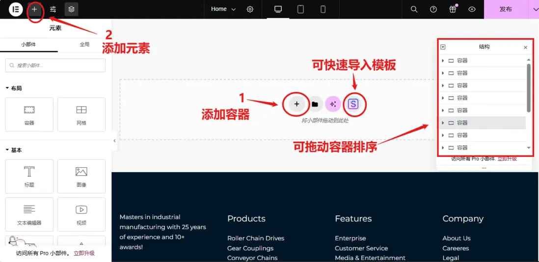Open the finder search magnifier icon
This screenshot has width=539, height=262.
point(414,9)
